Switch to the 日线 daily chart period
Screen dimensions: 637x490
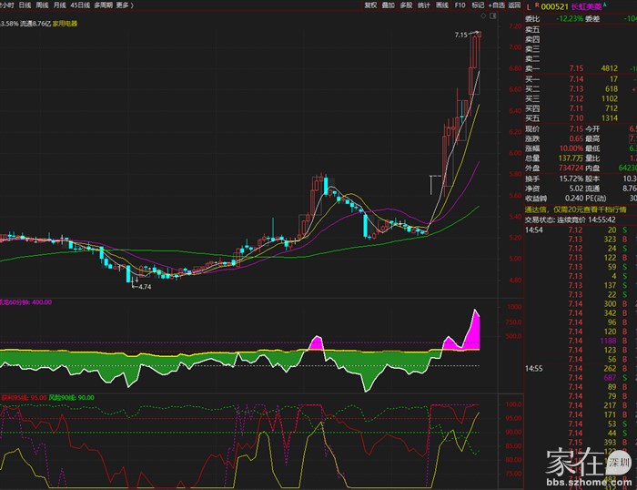coord(25,5)
